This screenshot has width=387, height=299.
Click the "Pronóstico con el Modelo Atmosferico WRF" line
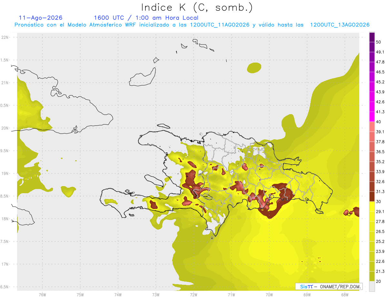point(192,25)
